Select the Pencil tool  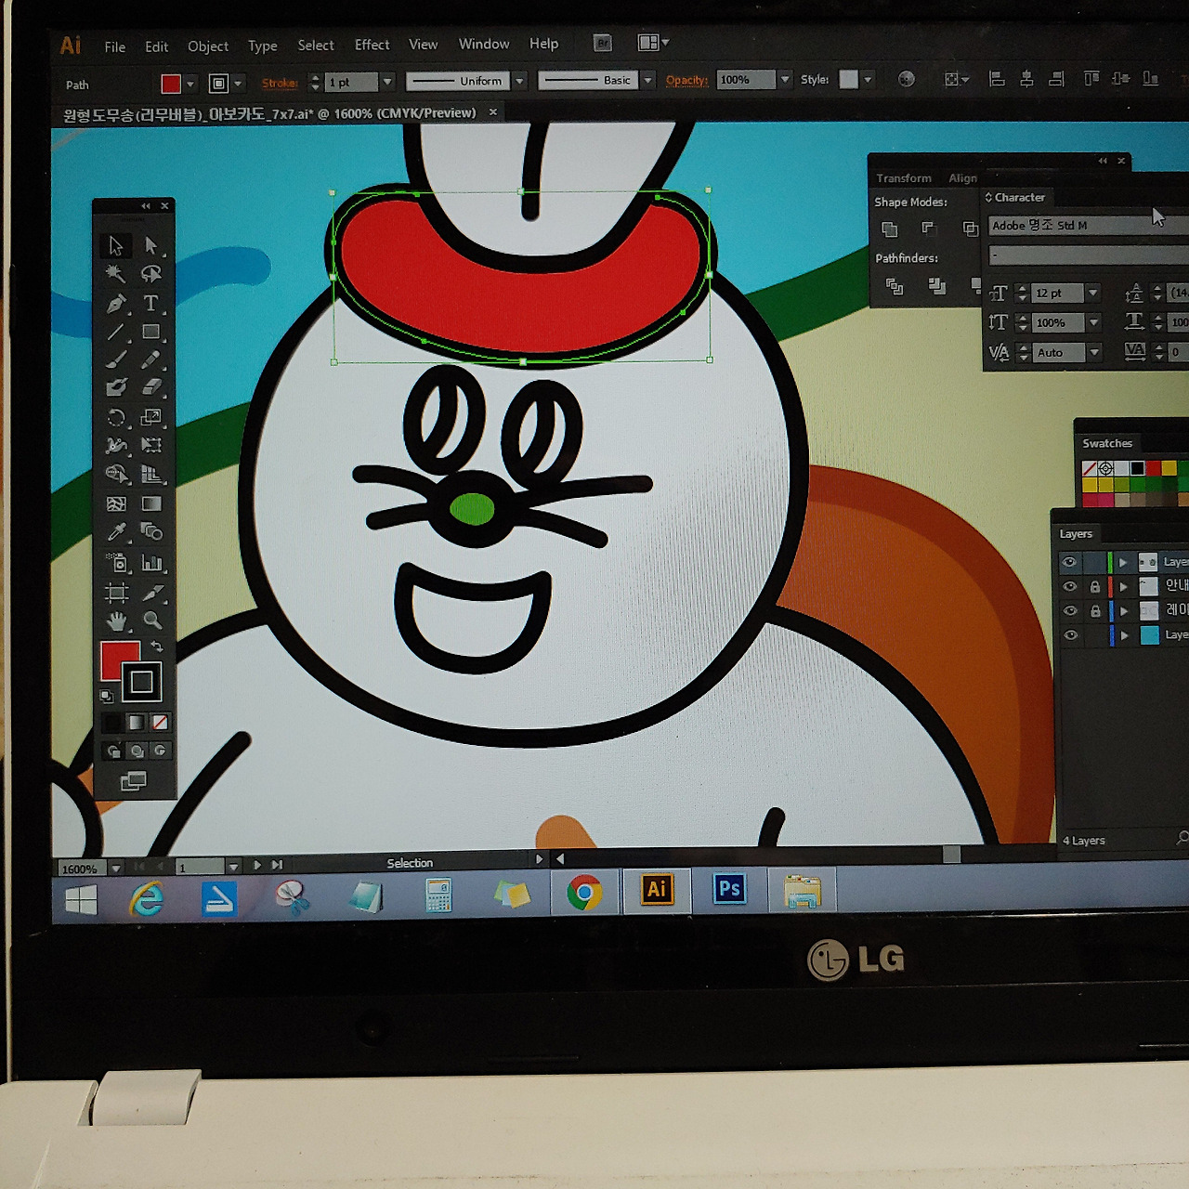click(150, 359)
